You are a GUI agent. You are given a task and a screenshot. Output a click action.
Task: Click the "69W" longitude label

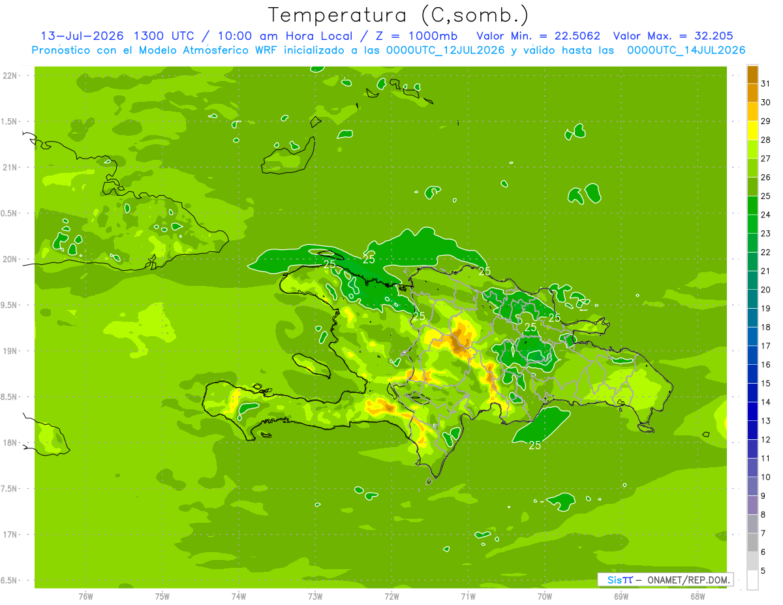[621, 597]
